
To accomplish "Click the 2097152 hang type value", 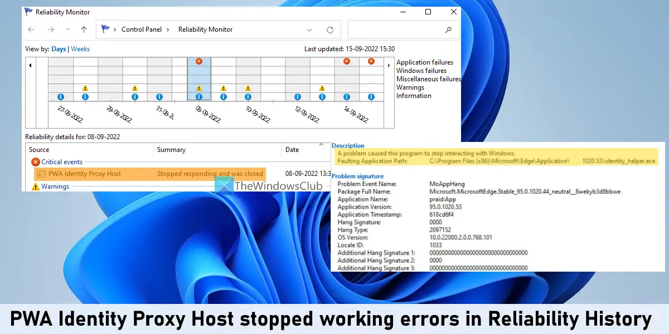I will (442, 230).
